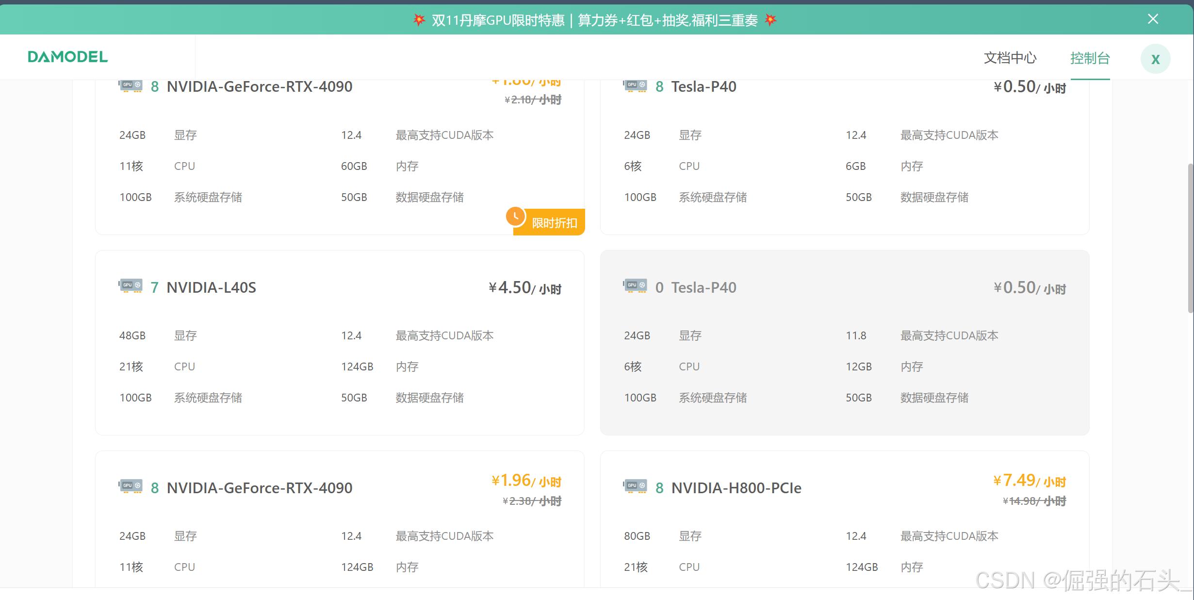Click the 限时折扣 clock badge icon
The height and width of the screenshot is (600, 1194).
point(516,217)
